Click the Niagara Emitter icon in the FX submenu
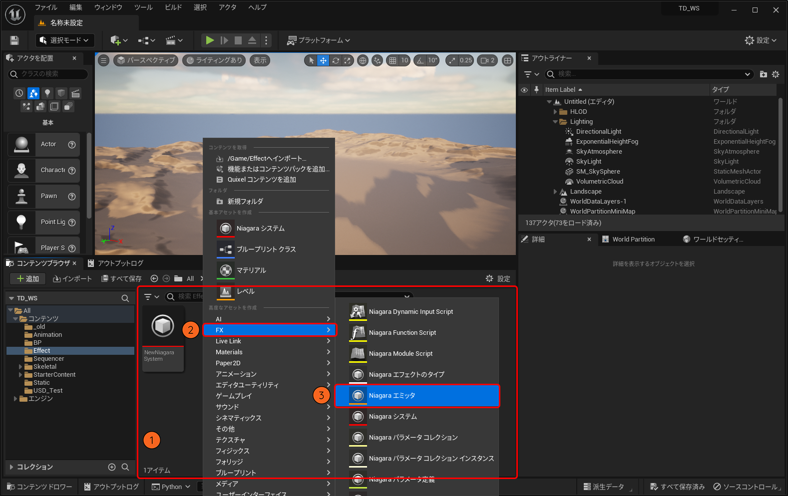This screenshot has width=788, height=496. coord(358,396)
